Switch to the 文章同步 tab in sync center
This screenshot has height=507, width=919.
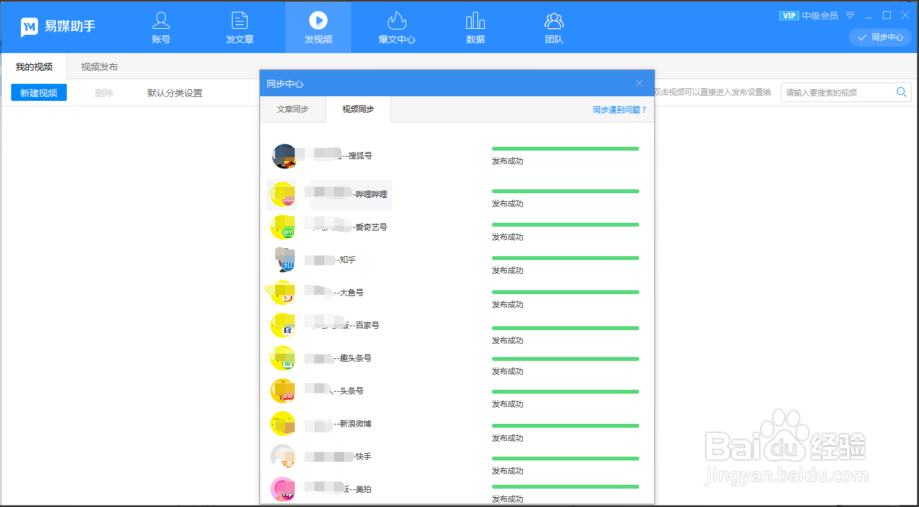pos(293,110)
